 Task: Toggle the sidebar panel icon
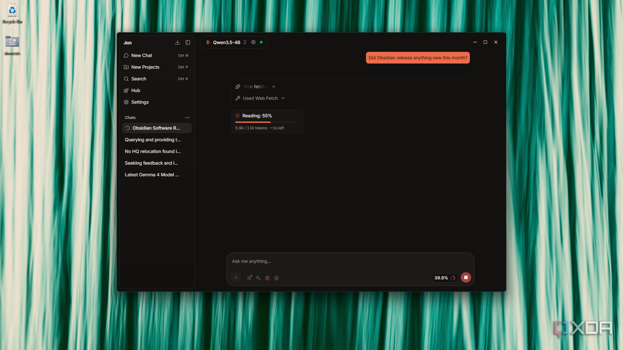point(188,42)
